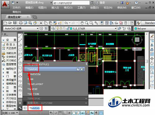The height and width of the screenshot is (115, 155).
Task: Click the Cut scissors icon
Action: coord(41,23)
